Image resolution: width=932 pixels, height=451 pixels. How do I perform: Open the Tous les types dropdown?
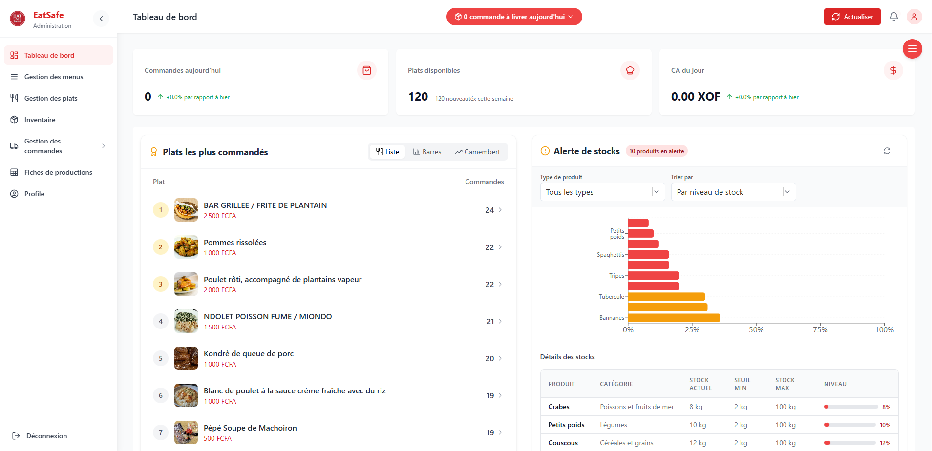tap(602, 192)
